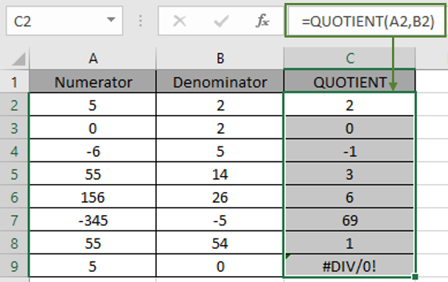Click the error indicator triangle in C9
448x282 pixels.
[x=288, y=256]
